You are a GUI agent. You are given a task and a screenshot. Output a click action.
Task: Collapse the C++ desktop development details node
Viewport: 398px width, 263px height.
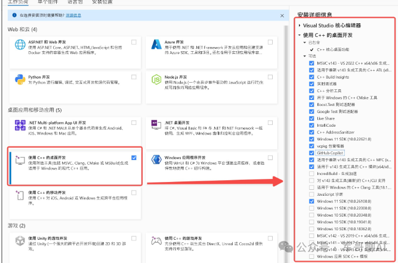[x=300, y=35]
